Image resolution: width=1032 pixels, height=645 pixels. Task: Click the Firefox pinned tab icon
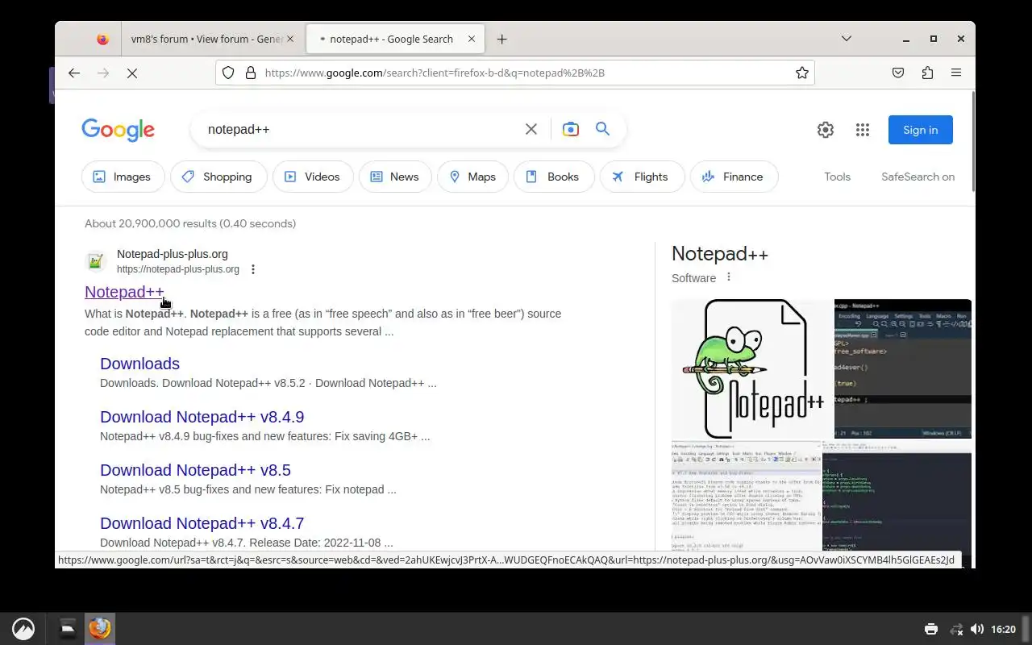coord(102,39)
